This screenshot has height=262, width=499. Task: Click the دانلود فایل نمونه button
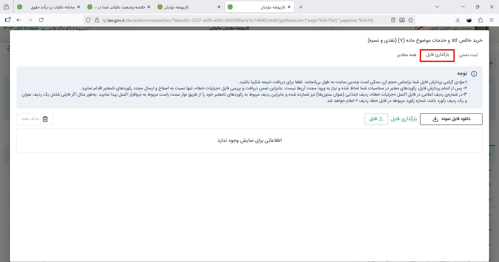point(451,119)
